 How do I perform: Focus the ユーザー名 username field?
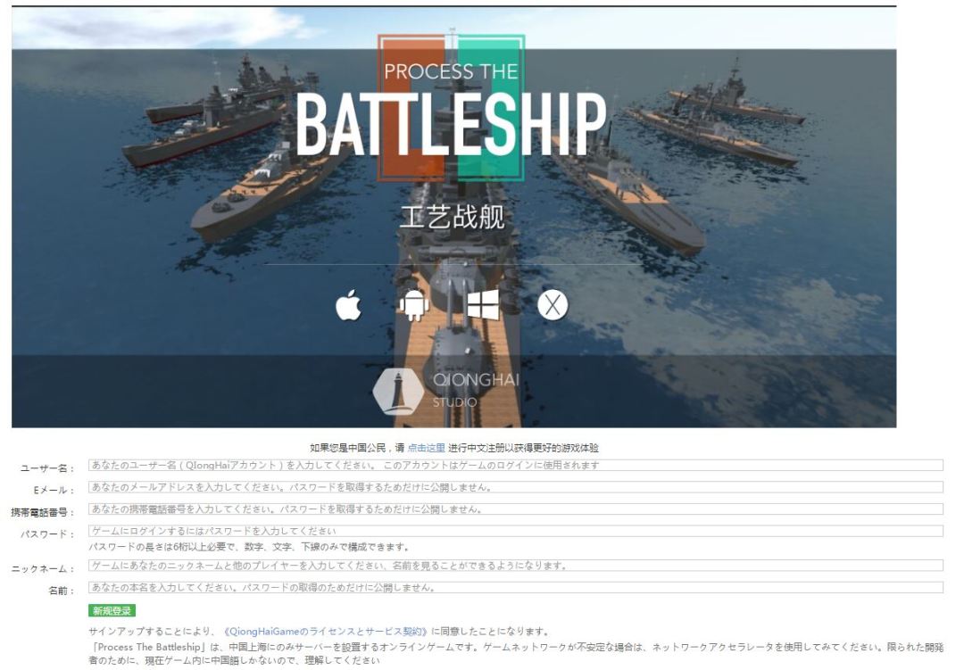(x=515, y=466)
